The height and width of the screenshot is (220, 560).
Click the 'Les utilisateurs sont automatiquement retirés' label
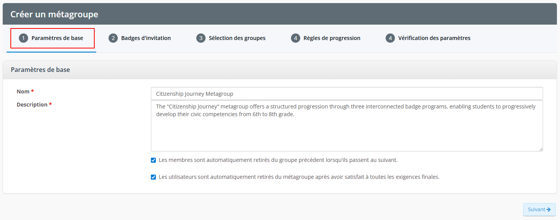(x=299, y=177)
